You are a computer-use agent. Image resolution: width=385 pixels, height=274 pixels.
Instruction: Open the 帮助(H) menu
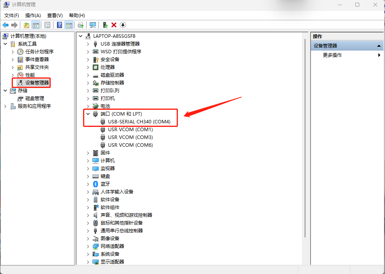[77, 16]
